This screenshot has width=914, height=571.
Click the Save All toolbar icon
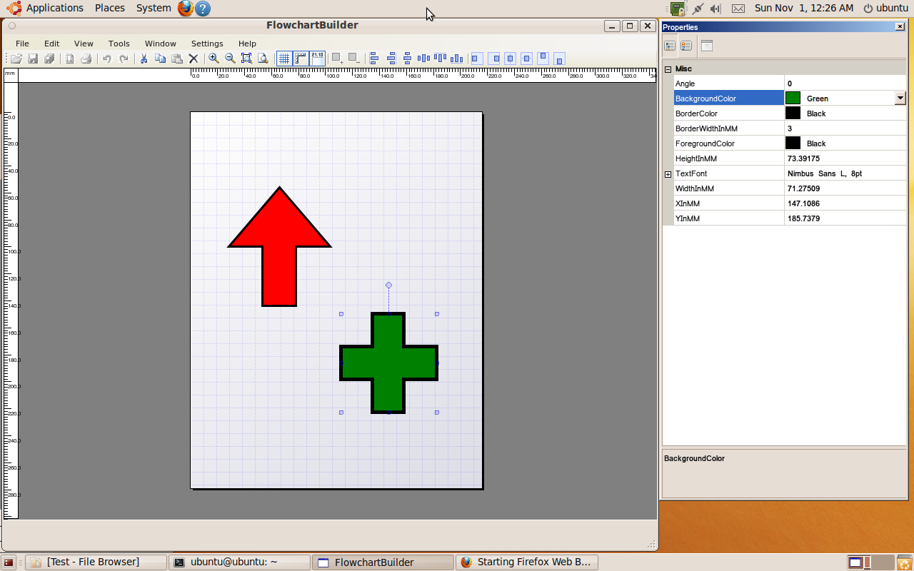pos(49,59)
